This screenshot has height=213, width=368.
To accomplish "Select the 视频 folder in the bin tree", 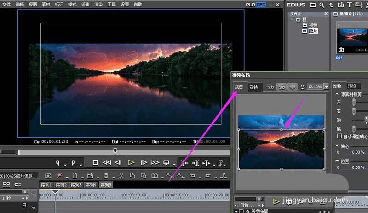I will point(313,25).
